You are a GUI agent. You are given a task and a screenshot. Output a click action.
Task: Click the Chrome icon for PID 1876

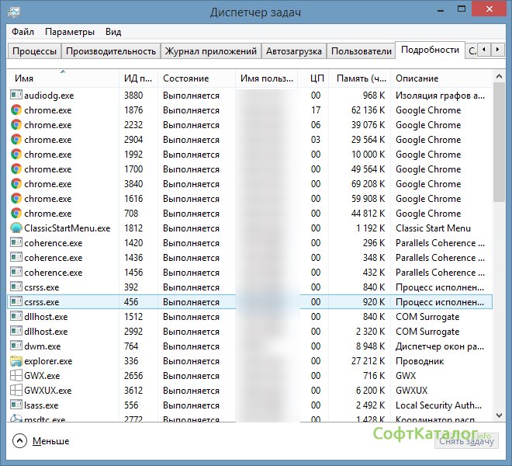pyautogui.click(x=16, y=110)
